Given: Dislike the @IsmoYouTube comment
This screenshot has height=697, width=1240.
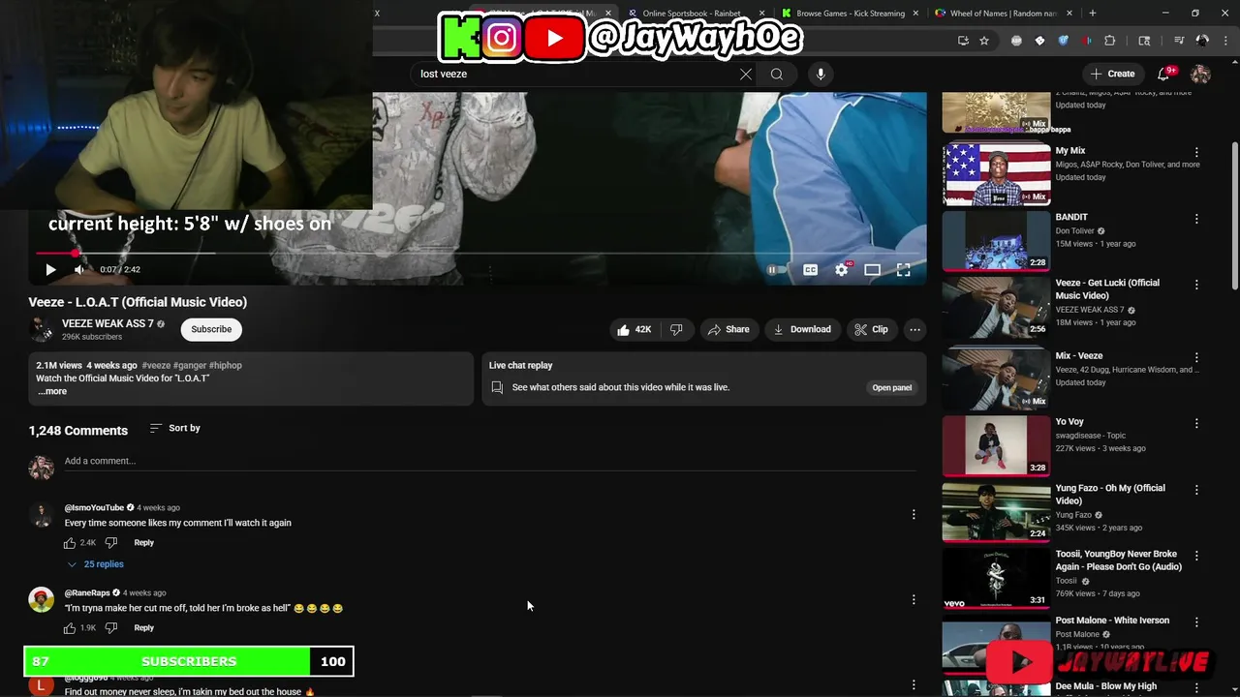Looking at the screenshot, I should (x=110, y=543).
